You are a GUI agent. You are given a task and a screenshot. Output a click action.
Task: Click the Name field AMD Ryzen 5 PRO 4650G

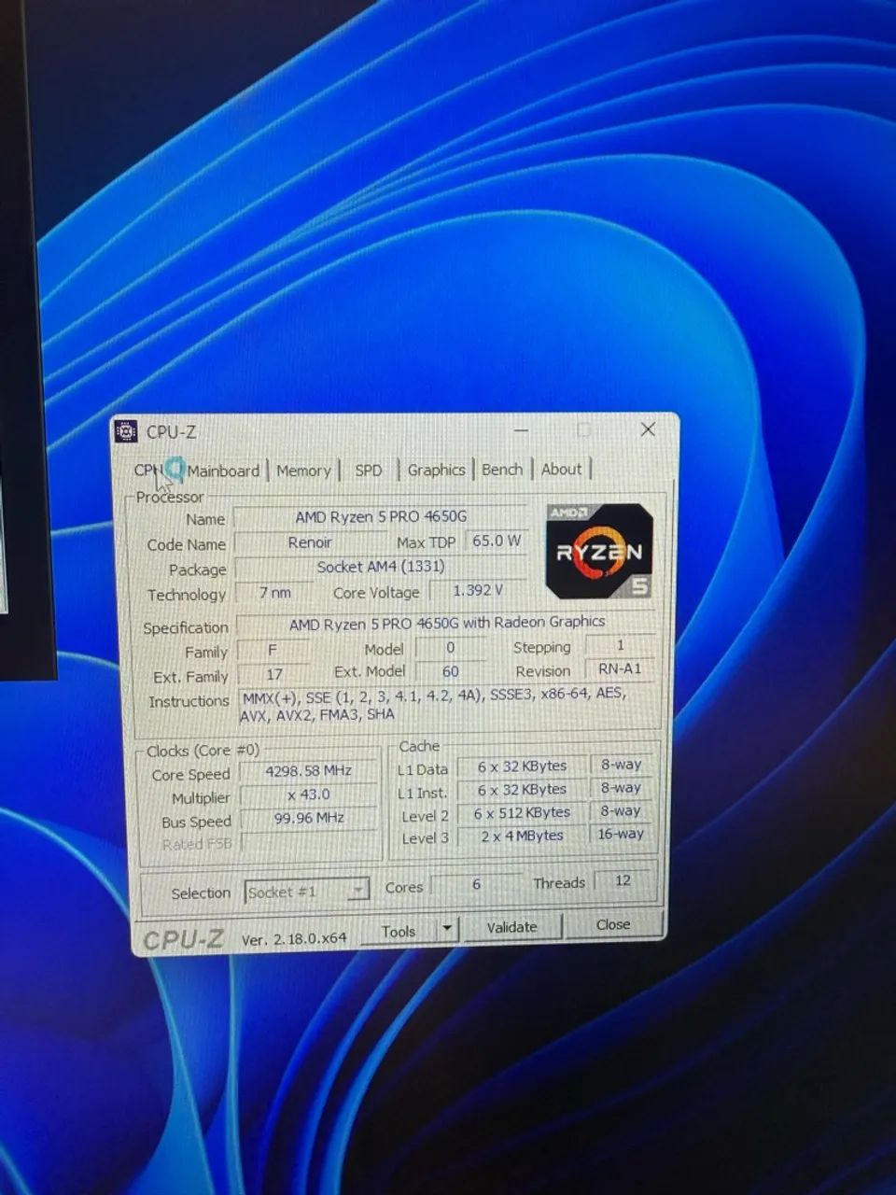pyautogui.click(x=380, y=516)
